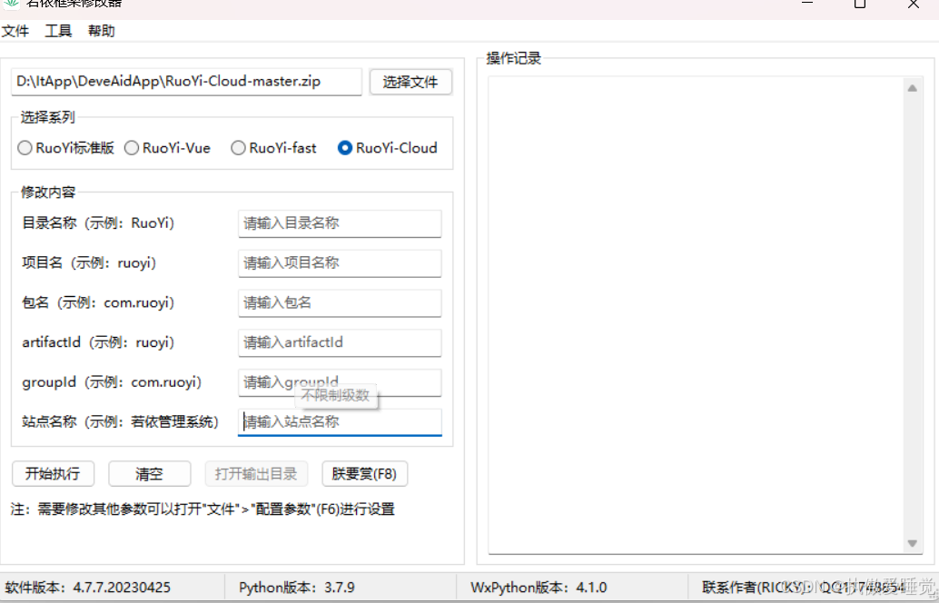Close the window with X button

[x=914, y=4]
